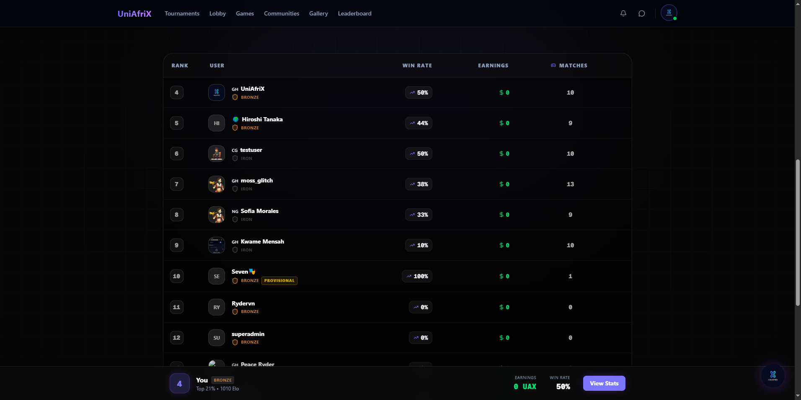The width and height of the screenshot is (801, 400).
Task: Open the superadmin user name
Action: (248, 334)
